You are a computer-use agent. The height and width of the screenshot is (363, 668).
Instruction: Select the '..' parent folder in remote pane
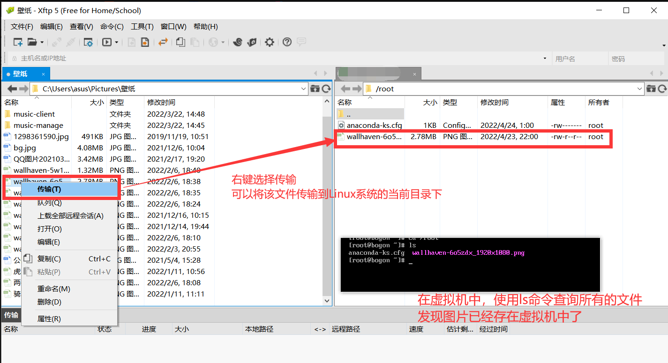370,114
